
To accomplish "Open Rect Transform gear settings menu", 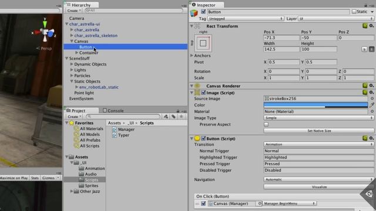I will click(x=371, y=26).
